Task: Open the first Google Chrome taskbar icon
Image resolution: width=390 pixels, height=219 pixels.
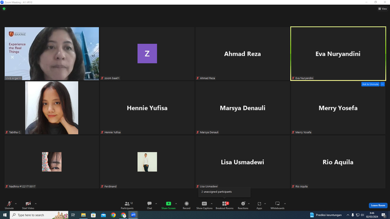Action: tap(113, 215)
